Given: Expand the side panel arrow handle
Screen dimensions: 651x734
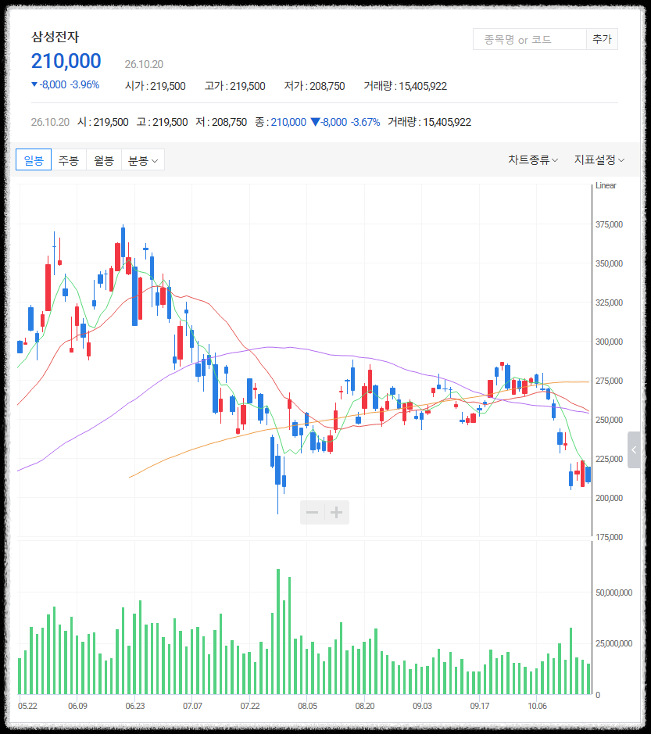Looking at the screenshot, I should point(634,449).
